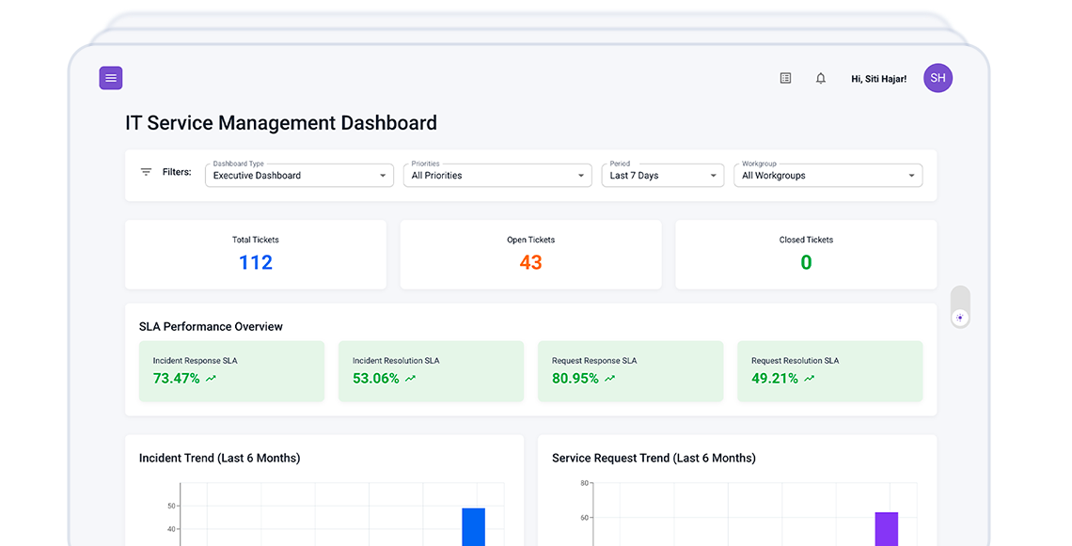1072x546 pixels.
Task: Click the Request Response SLA tile
Action: pos(630,371)
